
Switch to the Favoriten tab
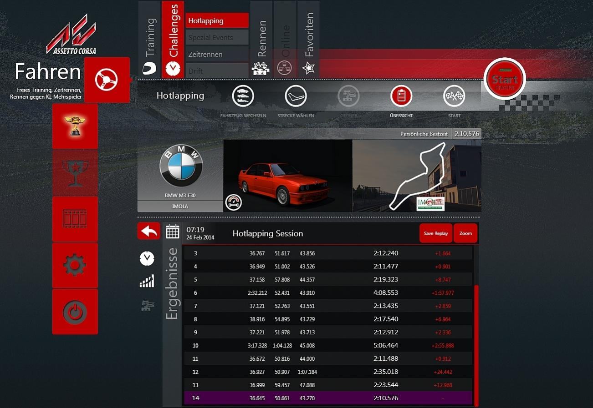coord(309,39)
